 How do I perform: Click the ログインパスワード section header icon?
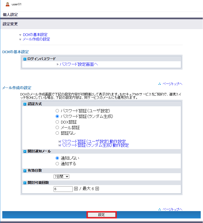click(x=25, y=59)
